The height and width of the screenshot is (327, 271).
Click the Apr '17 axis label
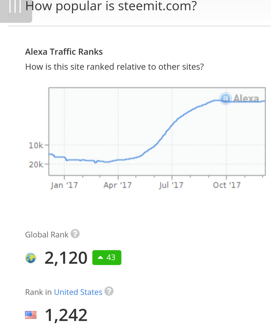click(x=117, y=185)
